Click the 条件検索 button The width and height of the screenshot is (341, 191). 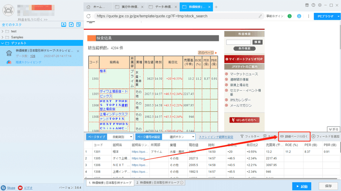tap(244, 49)
